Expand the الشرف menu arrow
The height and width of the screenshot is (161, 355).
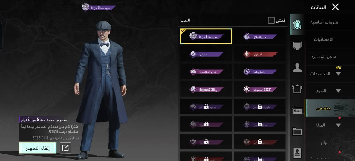coord(338,91)
